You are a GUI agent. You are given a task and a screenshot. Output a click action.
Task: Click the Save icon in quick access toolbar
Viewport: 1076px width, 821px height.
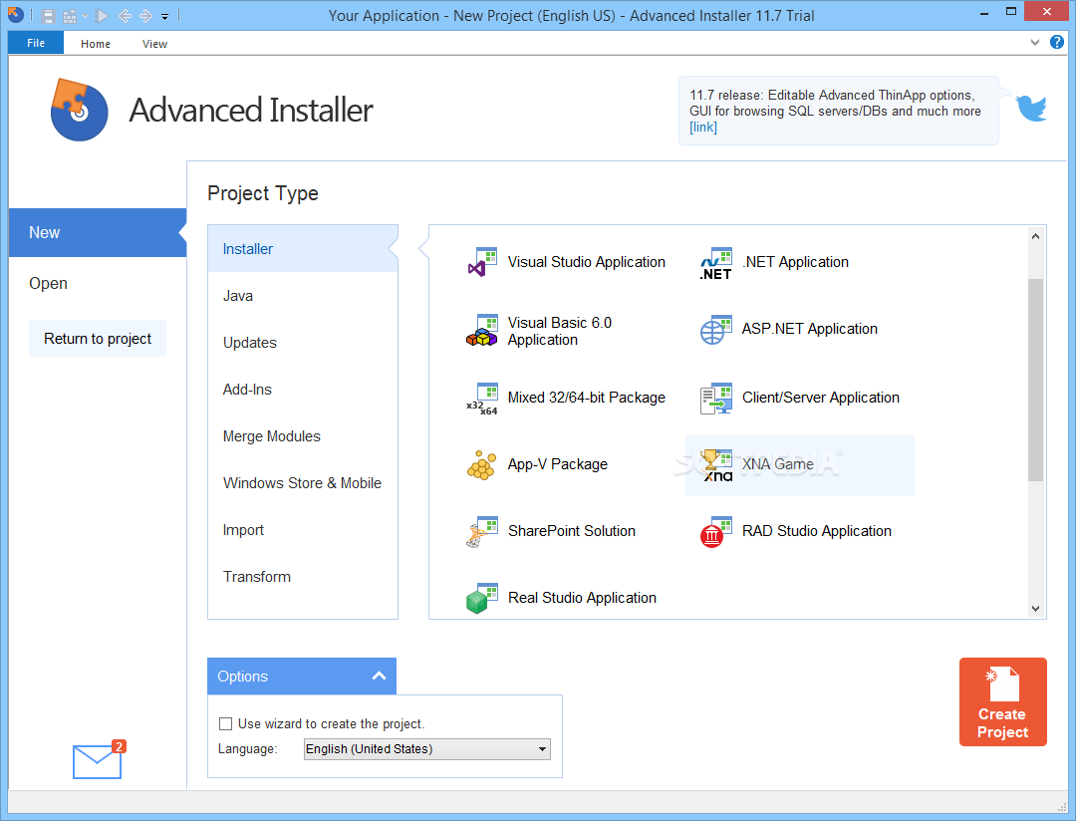48,16
